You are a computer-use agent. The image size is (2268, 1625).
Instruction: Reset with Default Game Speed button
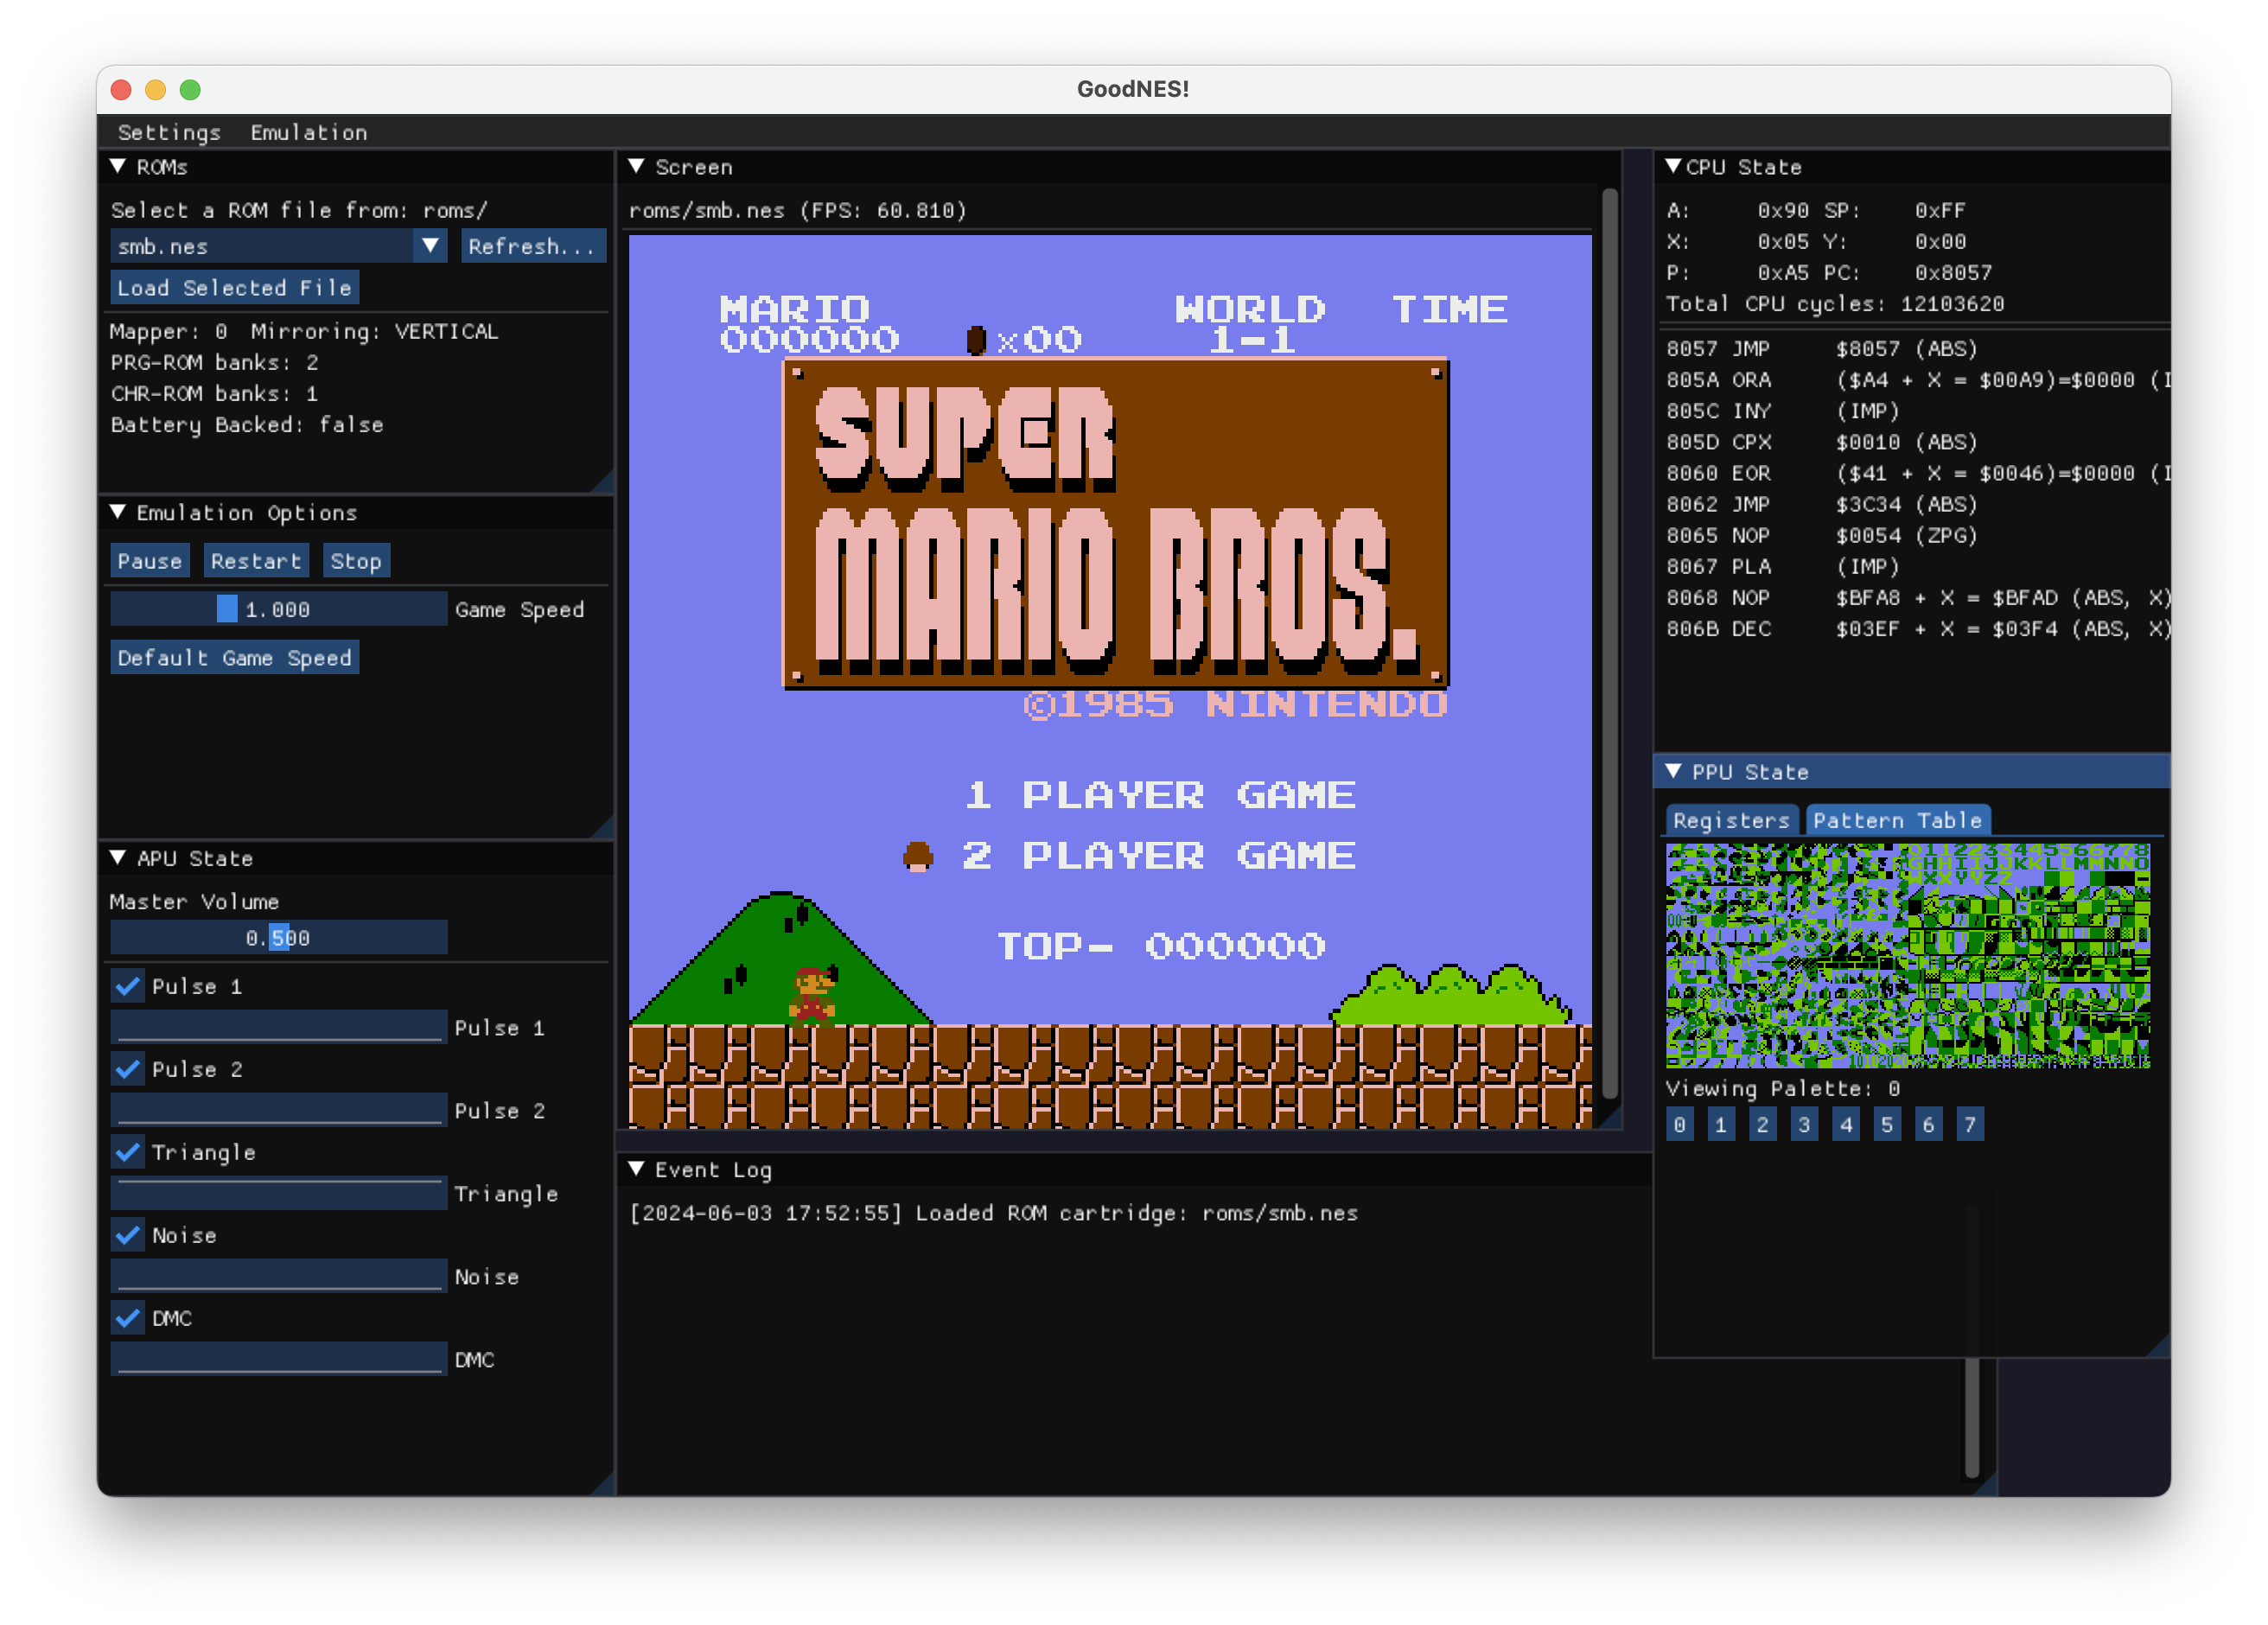(234, 658)
